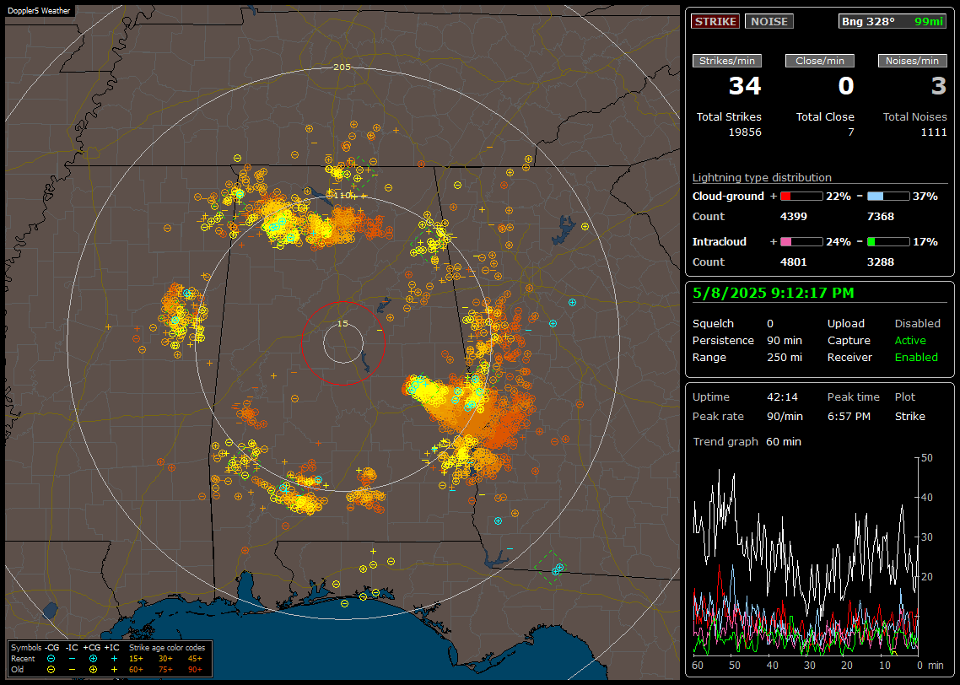Click the old -IC yellow dash symbol in legend
The width and height of the screenshot is (960, 685).
pos(73,670)
